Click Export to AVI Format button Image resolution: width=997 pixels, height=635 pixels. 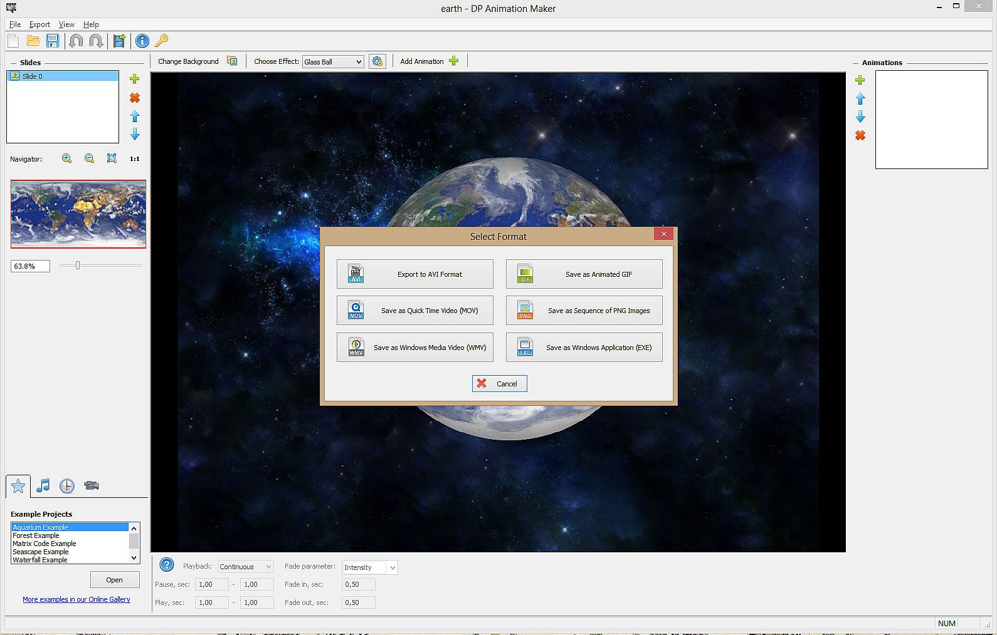coord(414,274)
